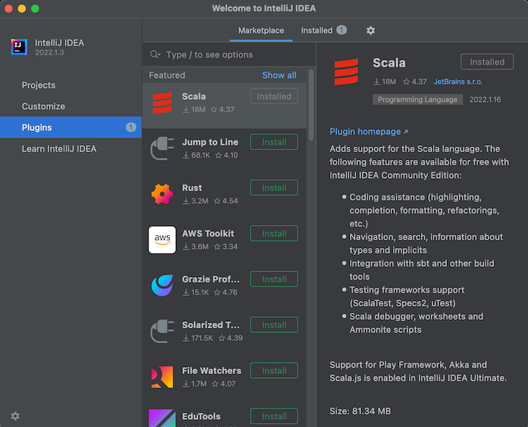Click the Rust 4.54 rating
The image size is (528, 427).
click(226, 202)
